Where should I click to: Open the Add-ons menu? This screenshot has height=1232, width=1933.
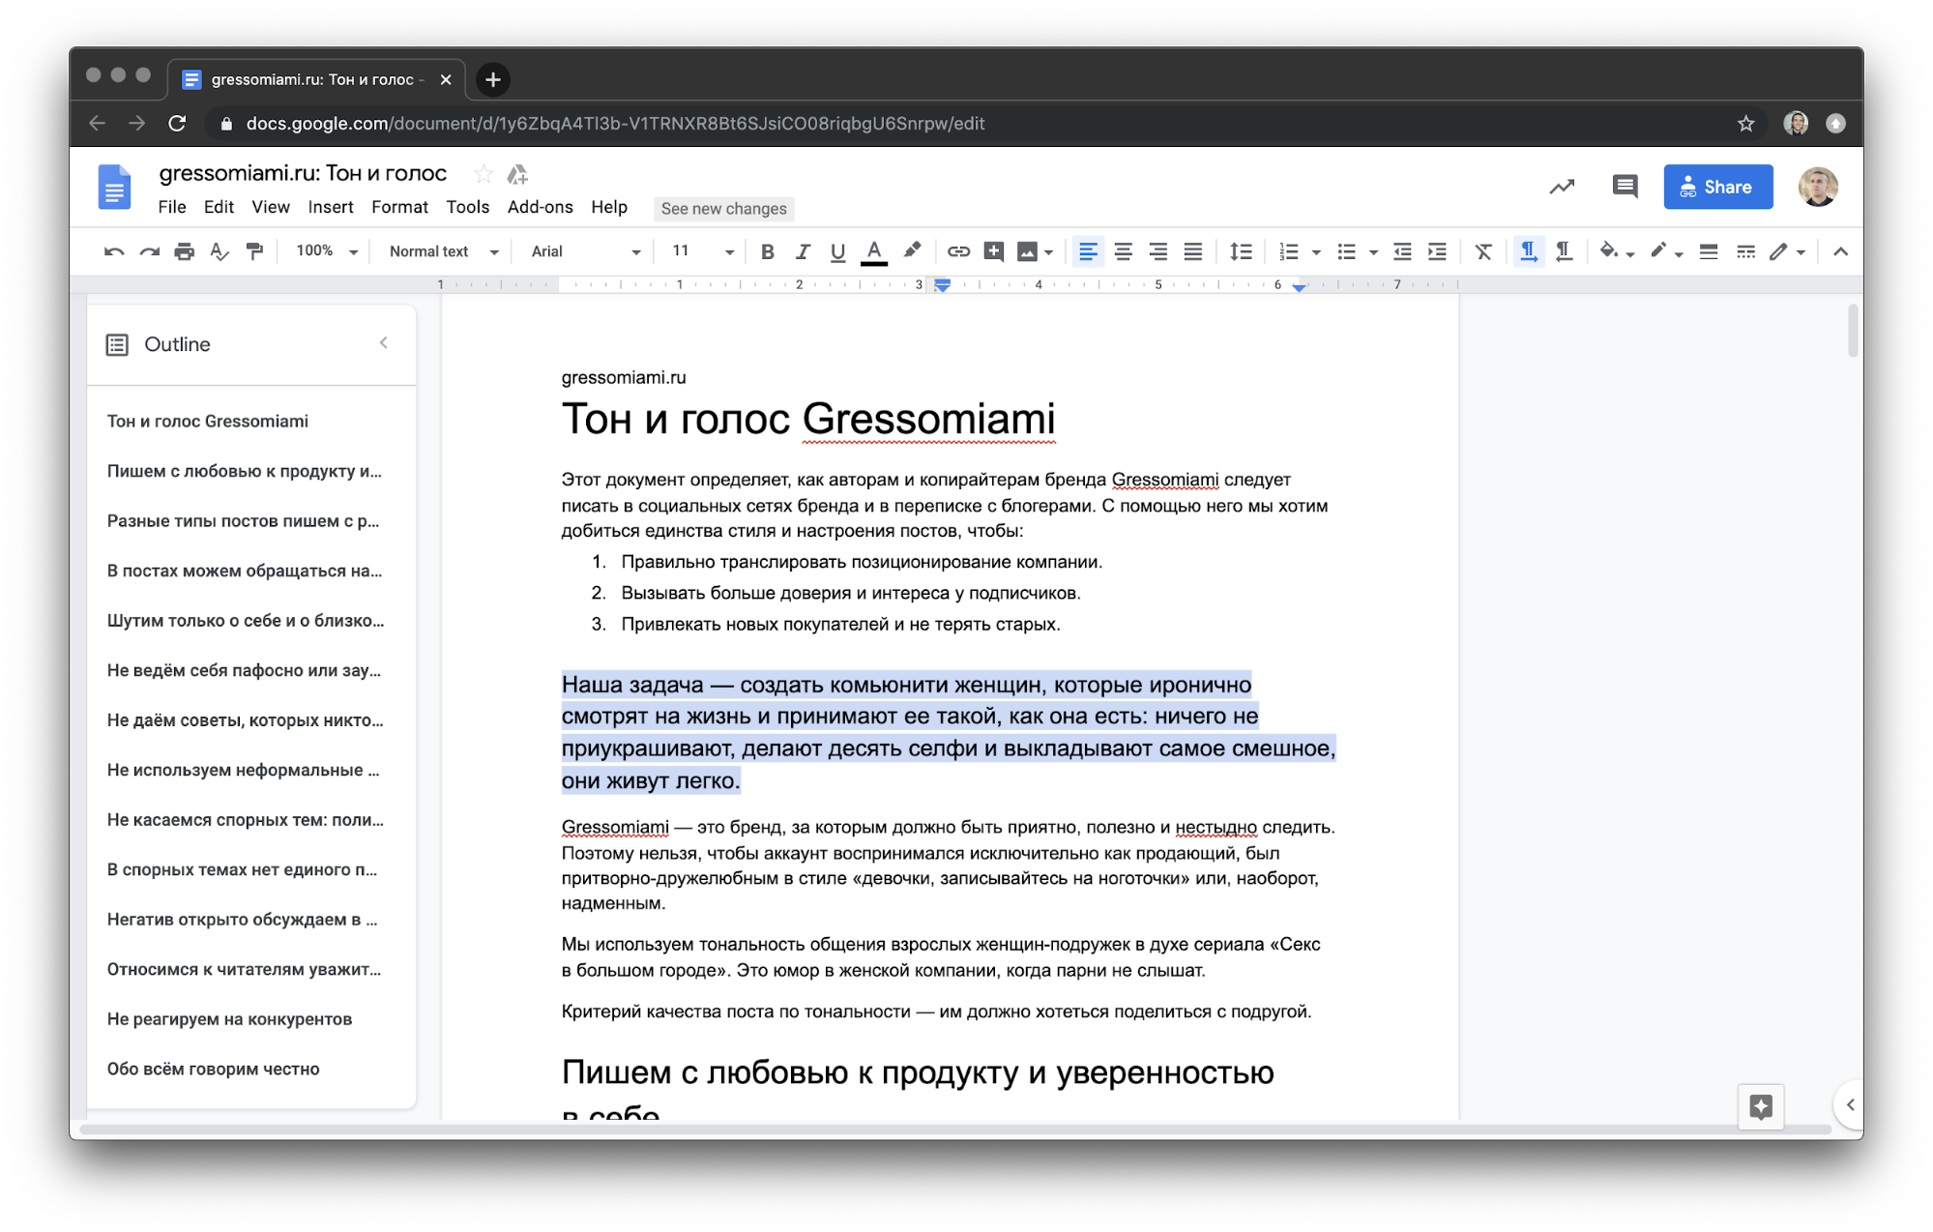coord(541,207)
